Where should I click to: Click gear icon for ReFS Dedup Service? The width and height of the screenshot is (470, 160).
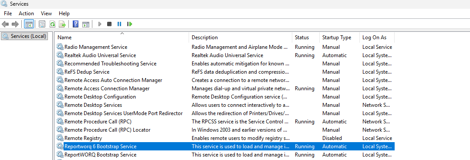[x=60, y=72]
